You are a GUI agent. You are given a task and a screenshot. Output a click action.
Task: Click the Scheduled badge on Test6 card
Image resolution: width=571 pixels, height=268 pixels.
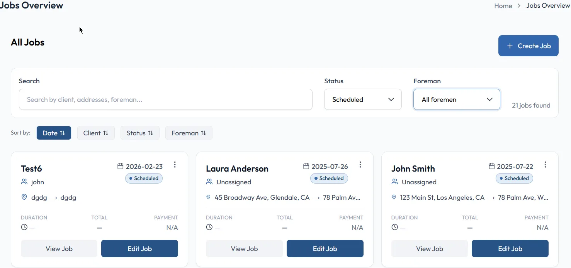[x=144, y=178]
